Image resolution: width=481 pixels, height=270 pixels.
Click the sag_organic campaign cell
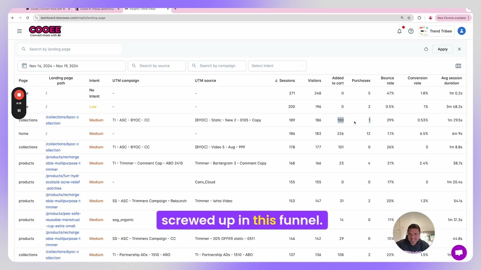pos(123,220)
